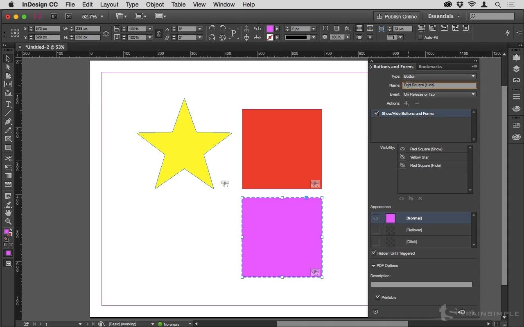Open the Window menu
This screenshot has height=327, width=524.
[x=224, y=4]
